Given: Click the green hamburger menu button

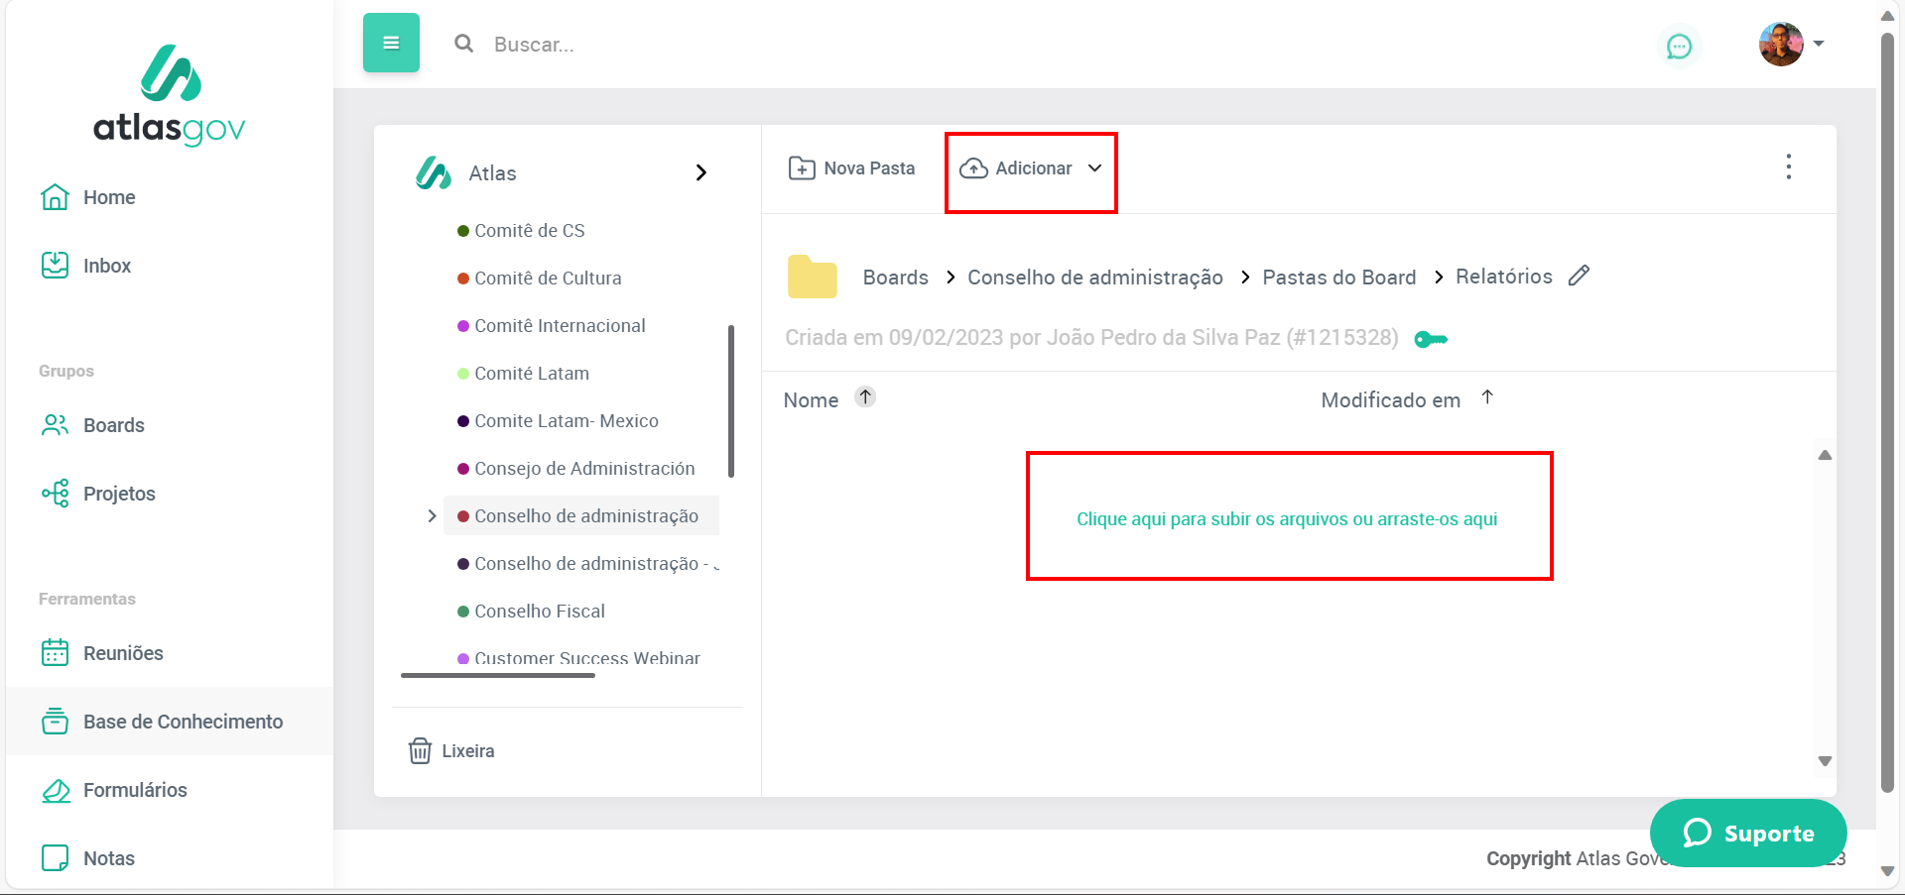Looking at the screenshot, I should (x=391, y=43).
